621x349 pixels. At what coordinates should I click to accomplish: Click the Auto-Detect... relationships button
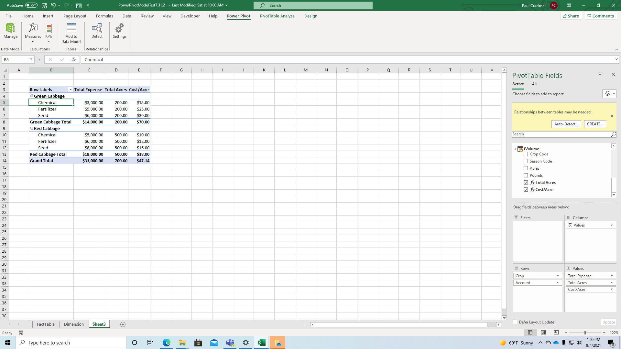pyautogui.click(x=566, y=124)
